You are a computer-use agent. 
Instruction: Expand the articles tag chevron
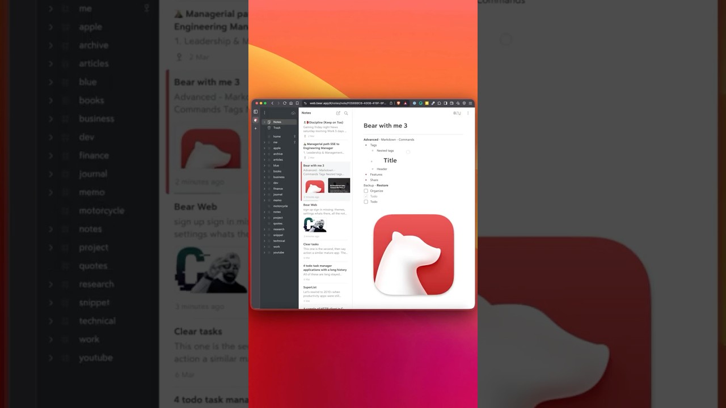coord(264,160)
